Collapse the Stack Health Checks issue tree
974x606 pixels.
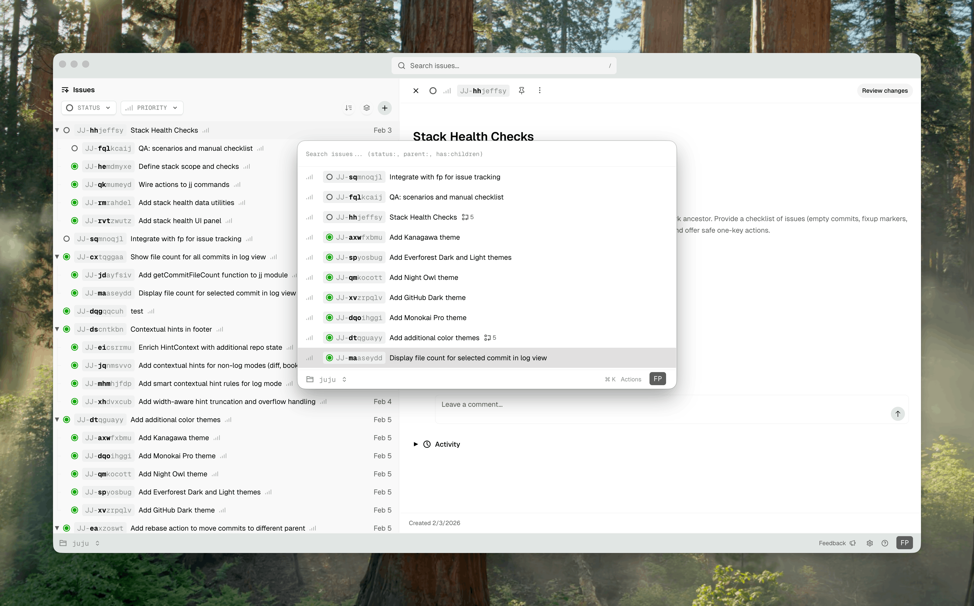[57, 130]
